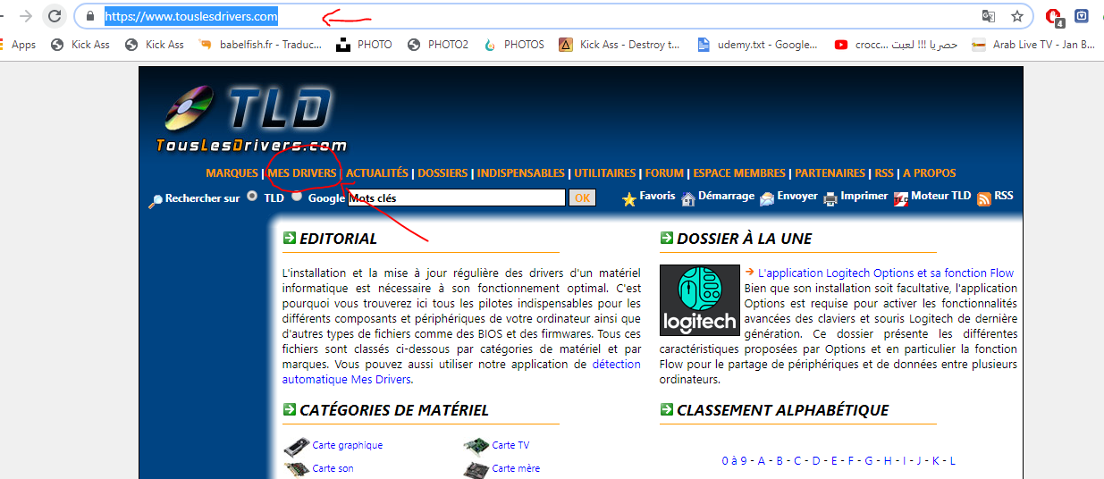The image size is (1104, 479).
Task: Click the Démarrage home icon
Action: (687, 199)
